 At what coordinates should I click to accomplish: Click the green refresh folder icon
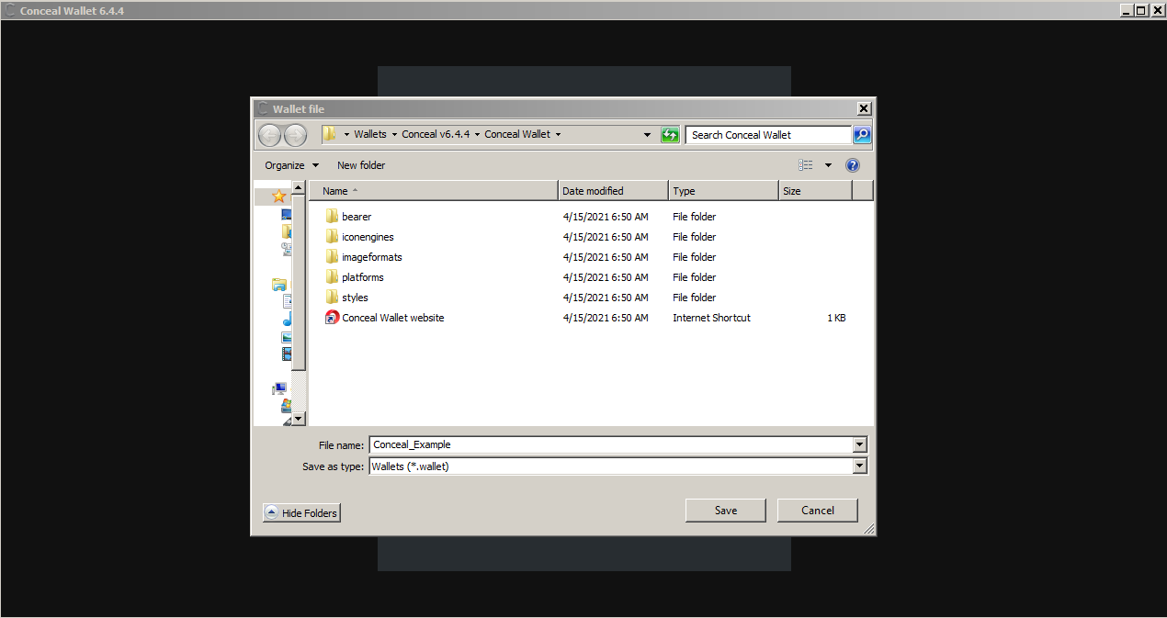point(670,135)
